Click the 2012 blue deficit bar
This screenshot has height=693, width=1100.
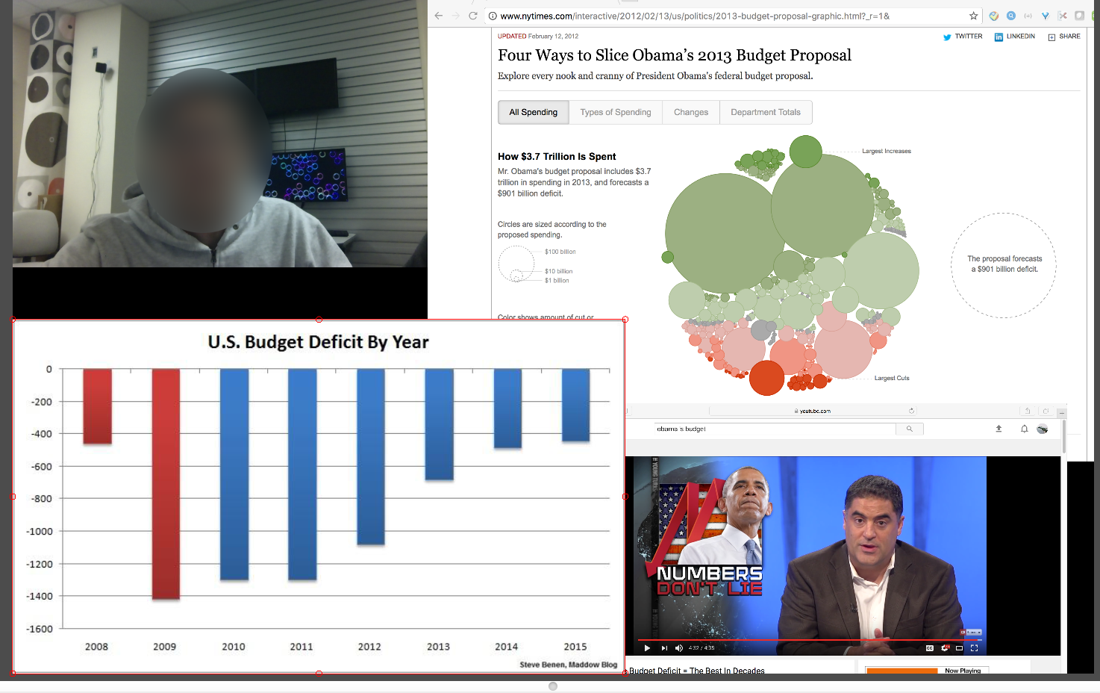[x=371, y=457]
